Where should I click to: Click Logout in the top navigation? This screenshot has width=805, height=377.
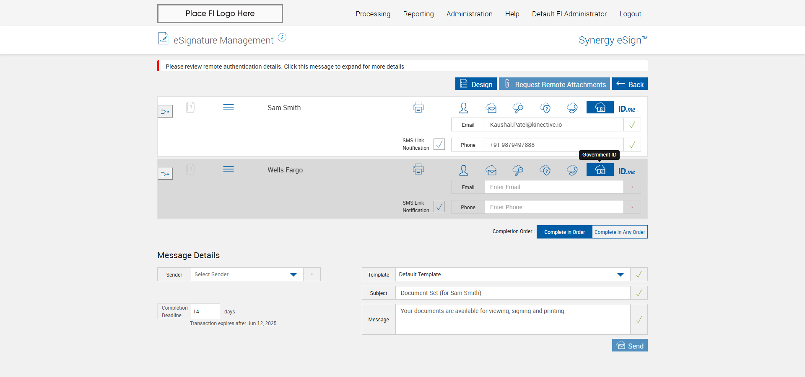pos(630,14)
